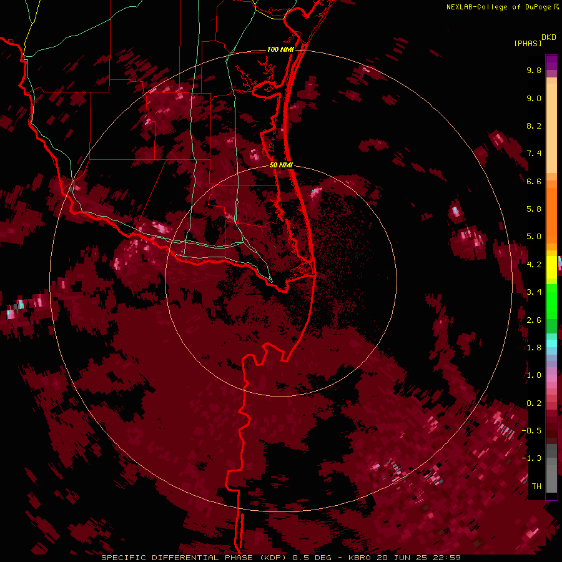Screen dimensions: 562x562
Task: Click the -1.3 legend value
Action: (531, 458)
